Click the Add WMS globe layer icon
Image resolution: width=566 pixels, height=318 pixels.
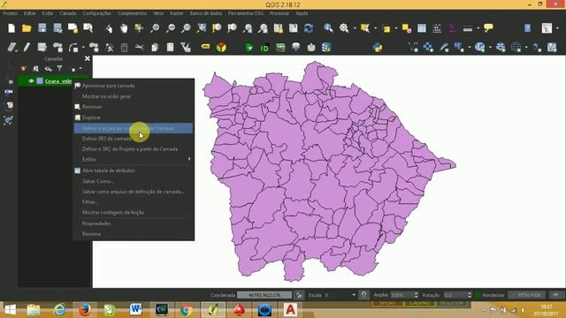pyautogui.click(x=479, y=47)
